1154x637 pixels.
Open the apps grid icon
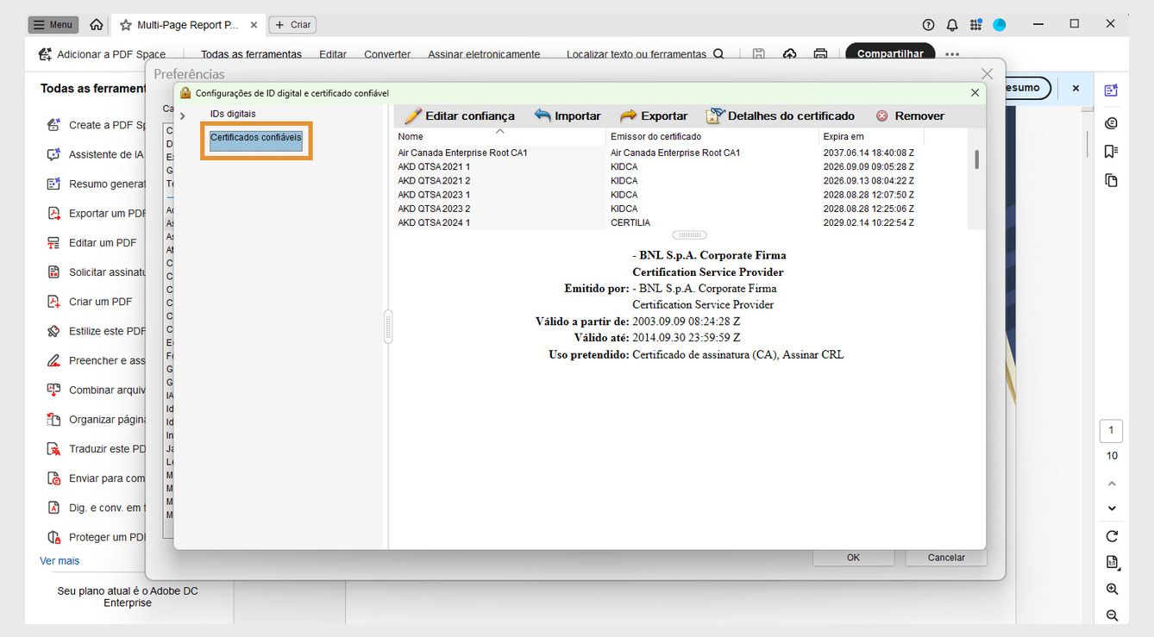tap(975, 25)
